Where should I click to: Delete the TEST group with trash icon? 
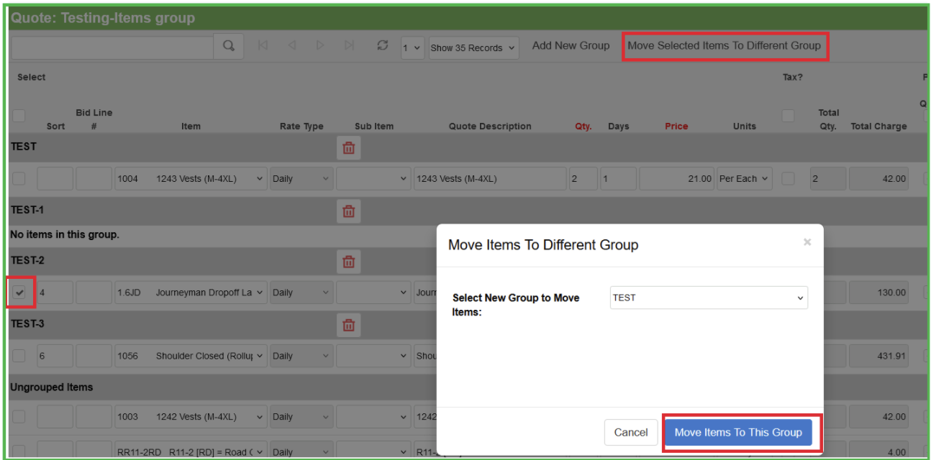pyautogui.click(x=349, y=148)
